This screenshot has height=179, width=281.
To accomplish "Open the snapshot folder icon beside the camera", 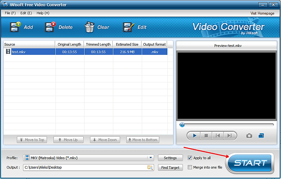I will [x=261, y=136].
